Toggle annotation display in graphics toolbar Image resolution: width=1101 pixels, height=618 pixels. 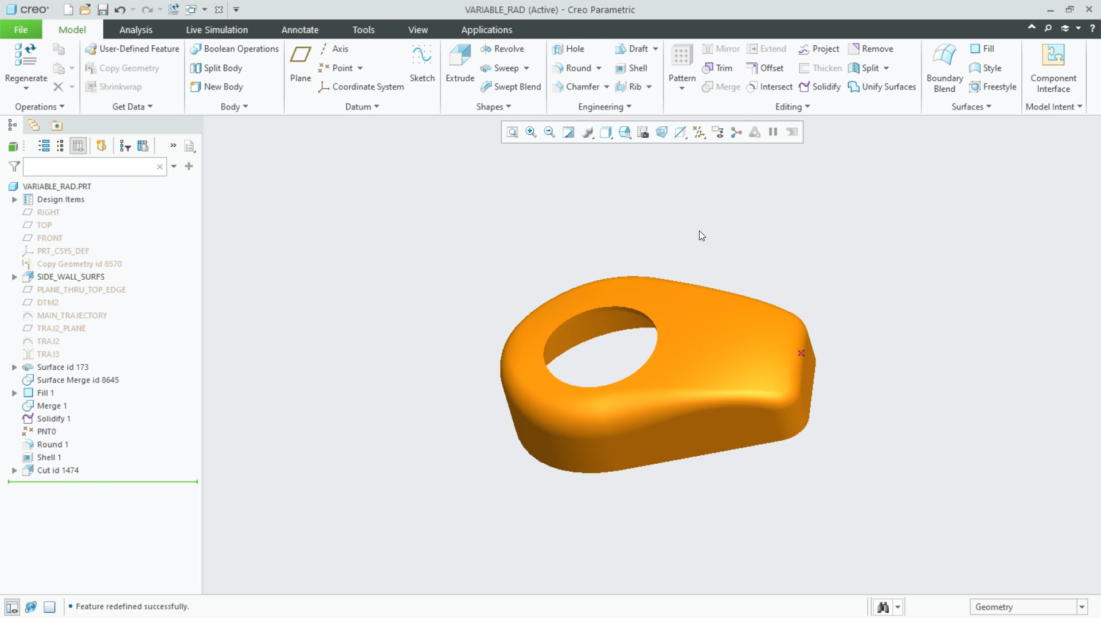point(717,132)
